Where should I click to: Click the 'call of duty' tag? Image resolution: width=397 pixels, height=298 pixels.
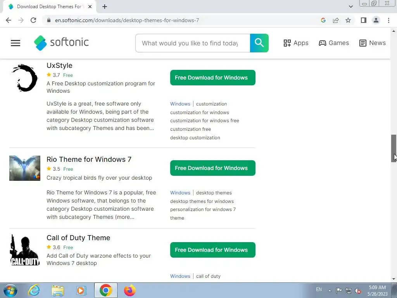pos(208,276)
